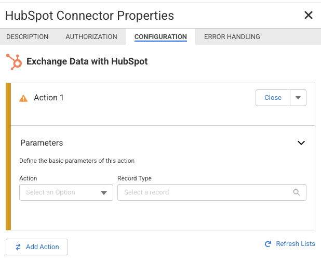The height and width of the screenshot is (260, 321).
Task: Click the orange warning triangle on Action 1
Action: [23, 98]
